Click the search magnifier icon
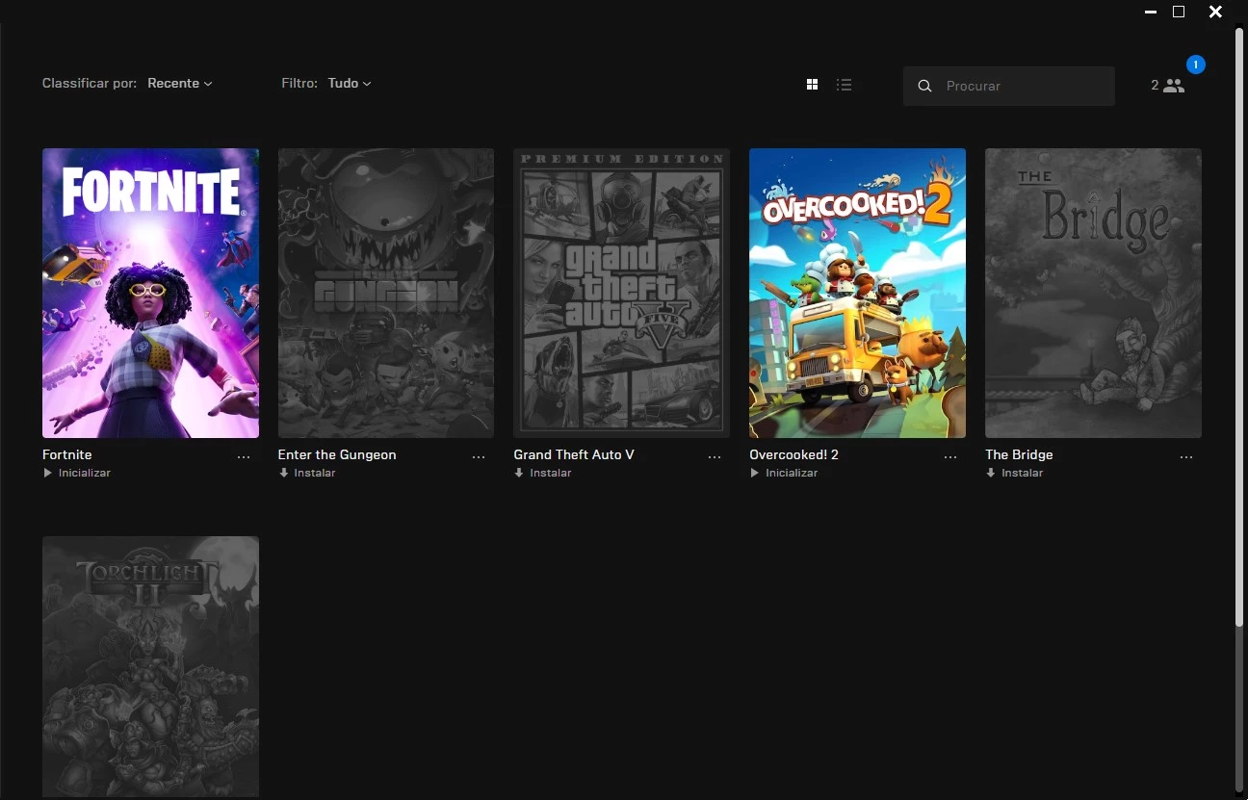The height and width of the screenshot is (800, 1248). 924,86
